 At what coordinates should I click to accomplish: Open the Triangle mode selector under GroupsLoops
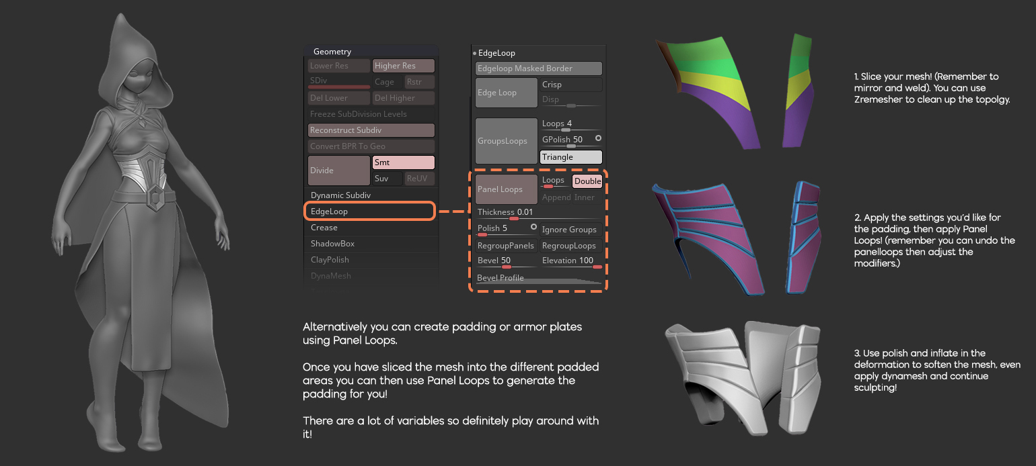click(x=570, y=156)
